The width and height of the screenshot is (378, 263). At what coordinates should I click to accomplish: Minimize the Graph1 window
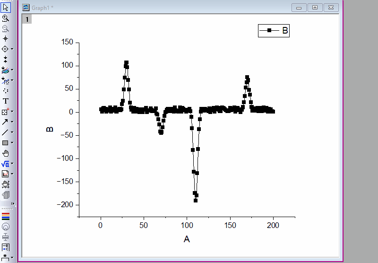coord(299,8)
